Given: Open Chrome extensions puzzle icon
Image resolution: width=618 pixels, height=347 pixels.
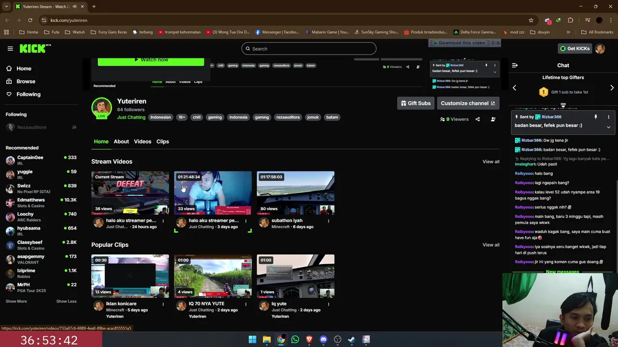Looking at the screenshot, I should click(x=571, y=20).
